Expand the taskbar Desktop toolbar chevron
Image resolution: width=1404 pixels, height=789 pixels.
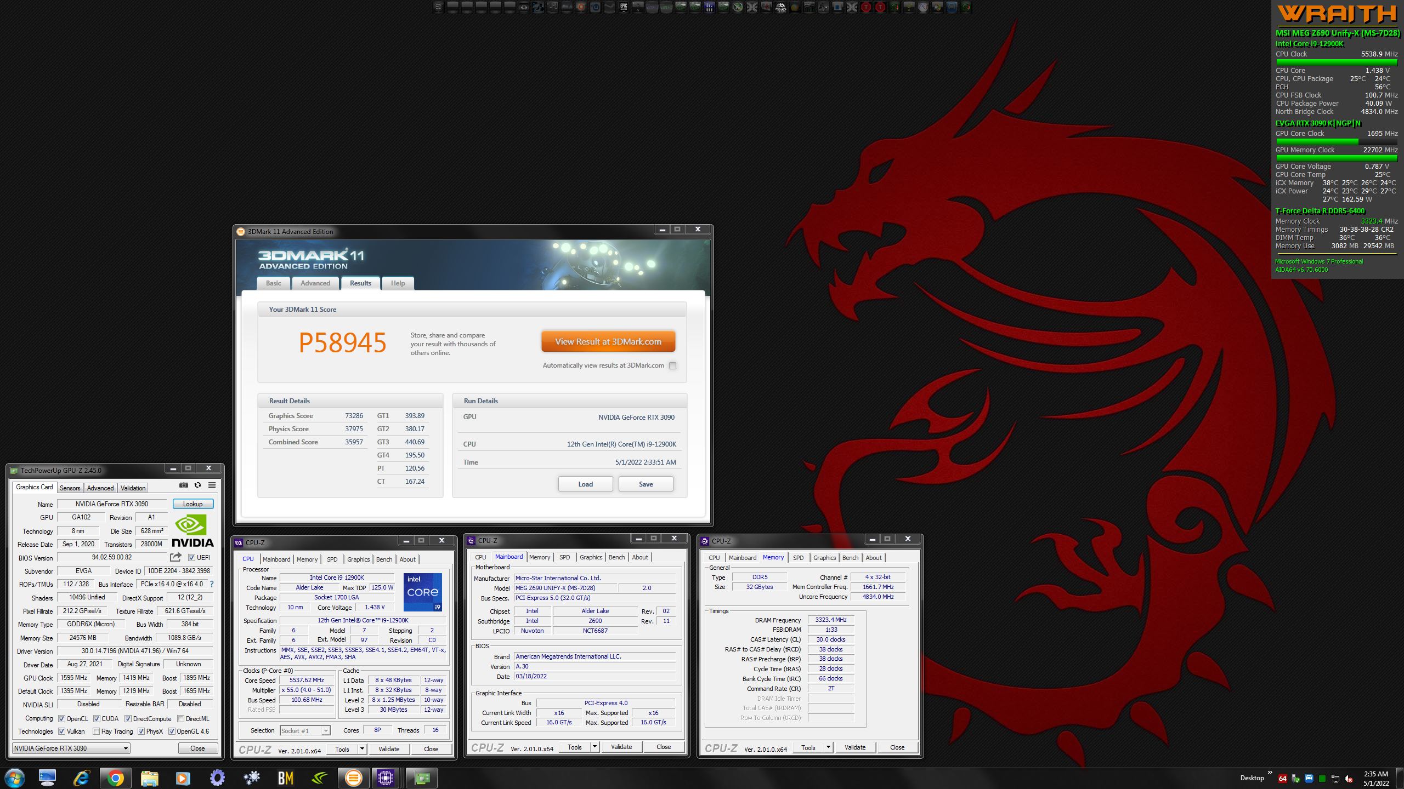1270,773
